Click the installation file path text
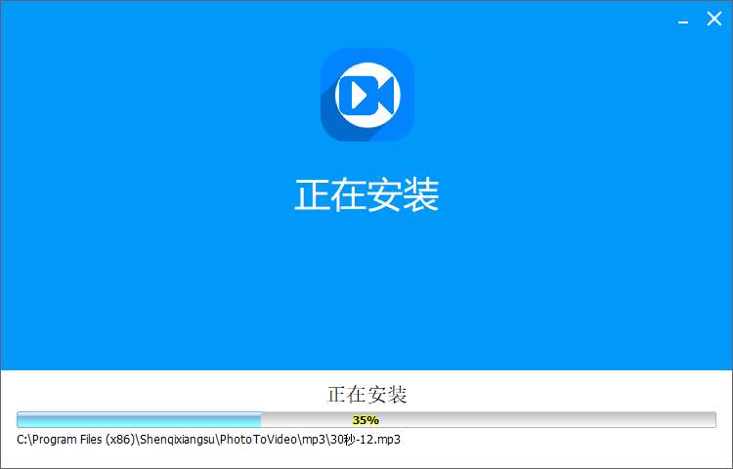 click(208, 440)
